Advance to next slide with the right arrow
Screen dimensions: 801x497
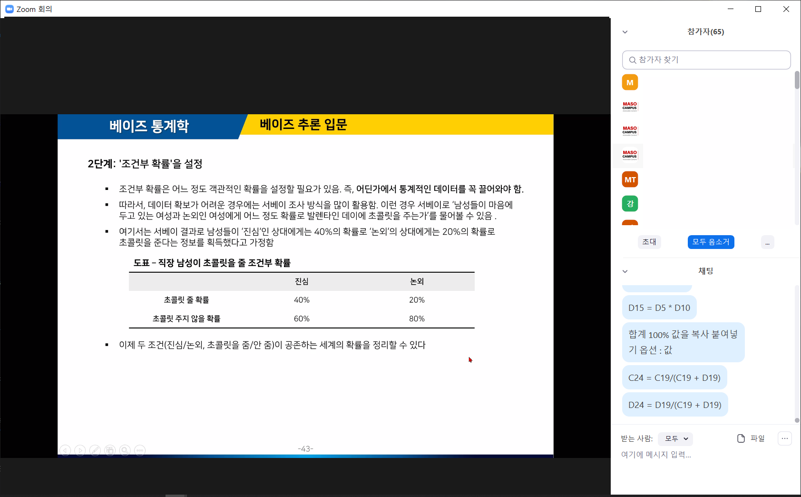[80, 450]
